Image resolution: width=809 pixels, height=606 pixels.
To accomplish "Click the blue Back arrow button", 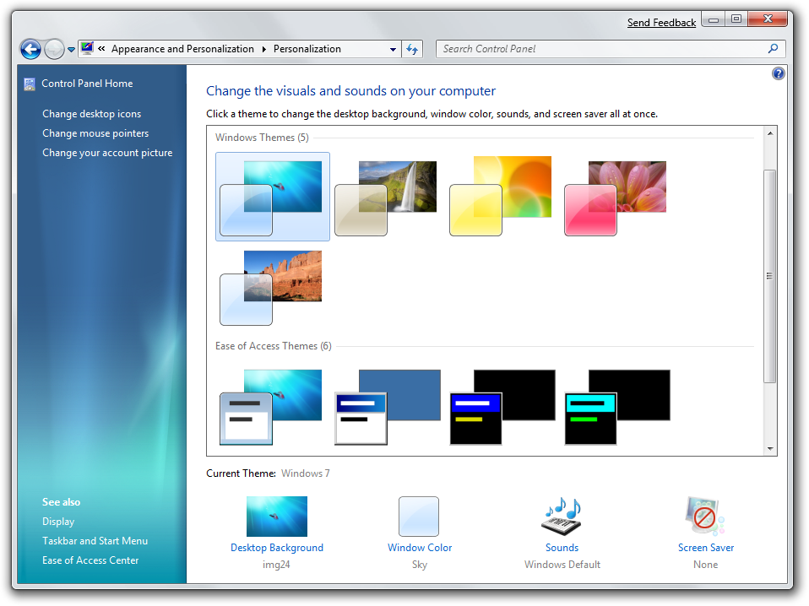I will (30, 50).
